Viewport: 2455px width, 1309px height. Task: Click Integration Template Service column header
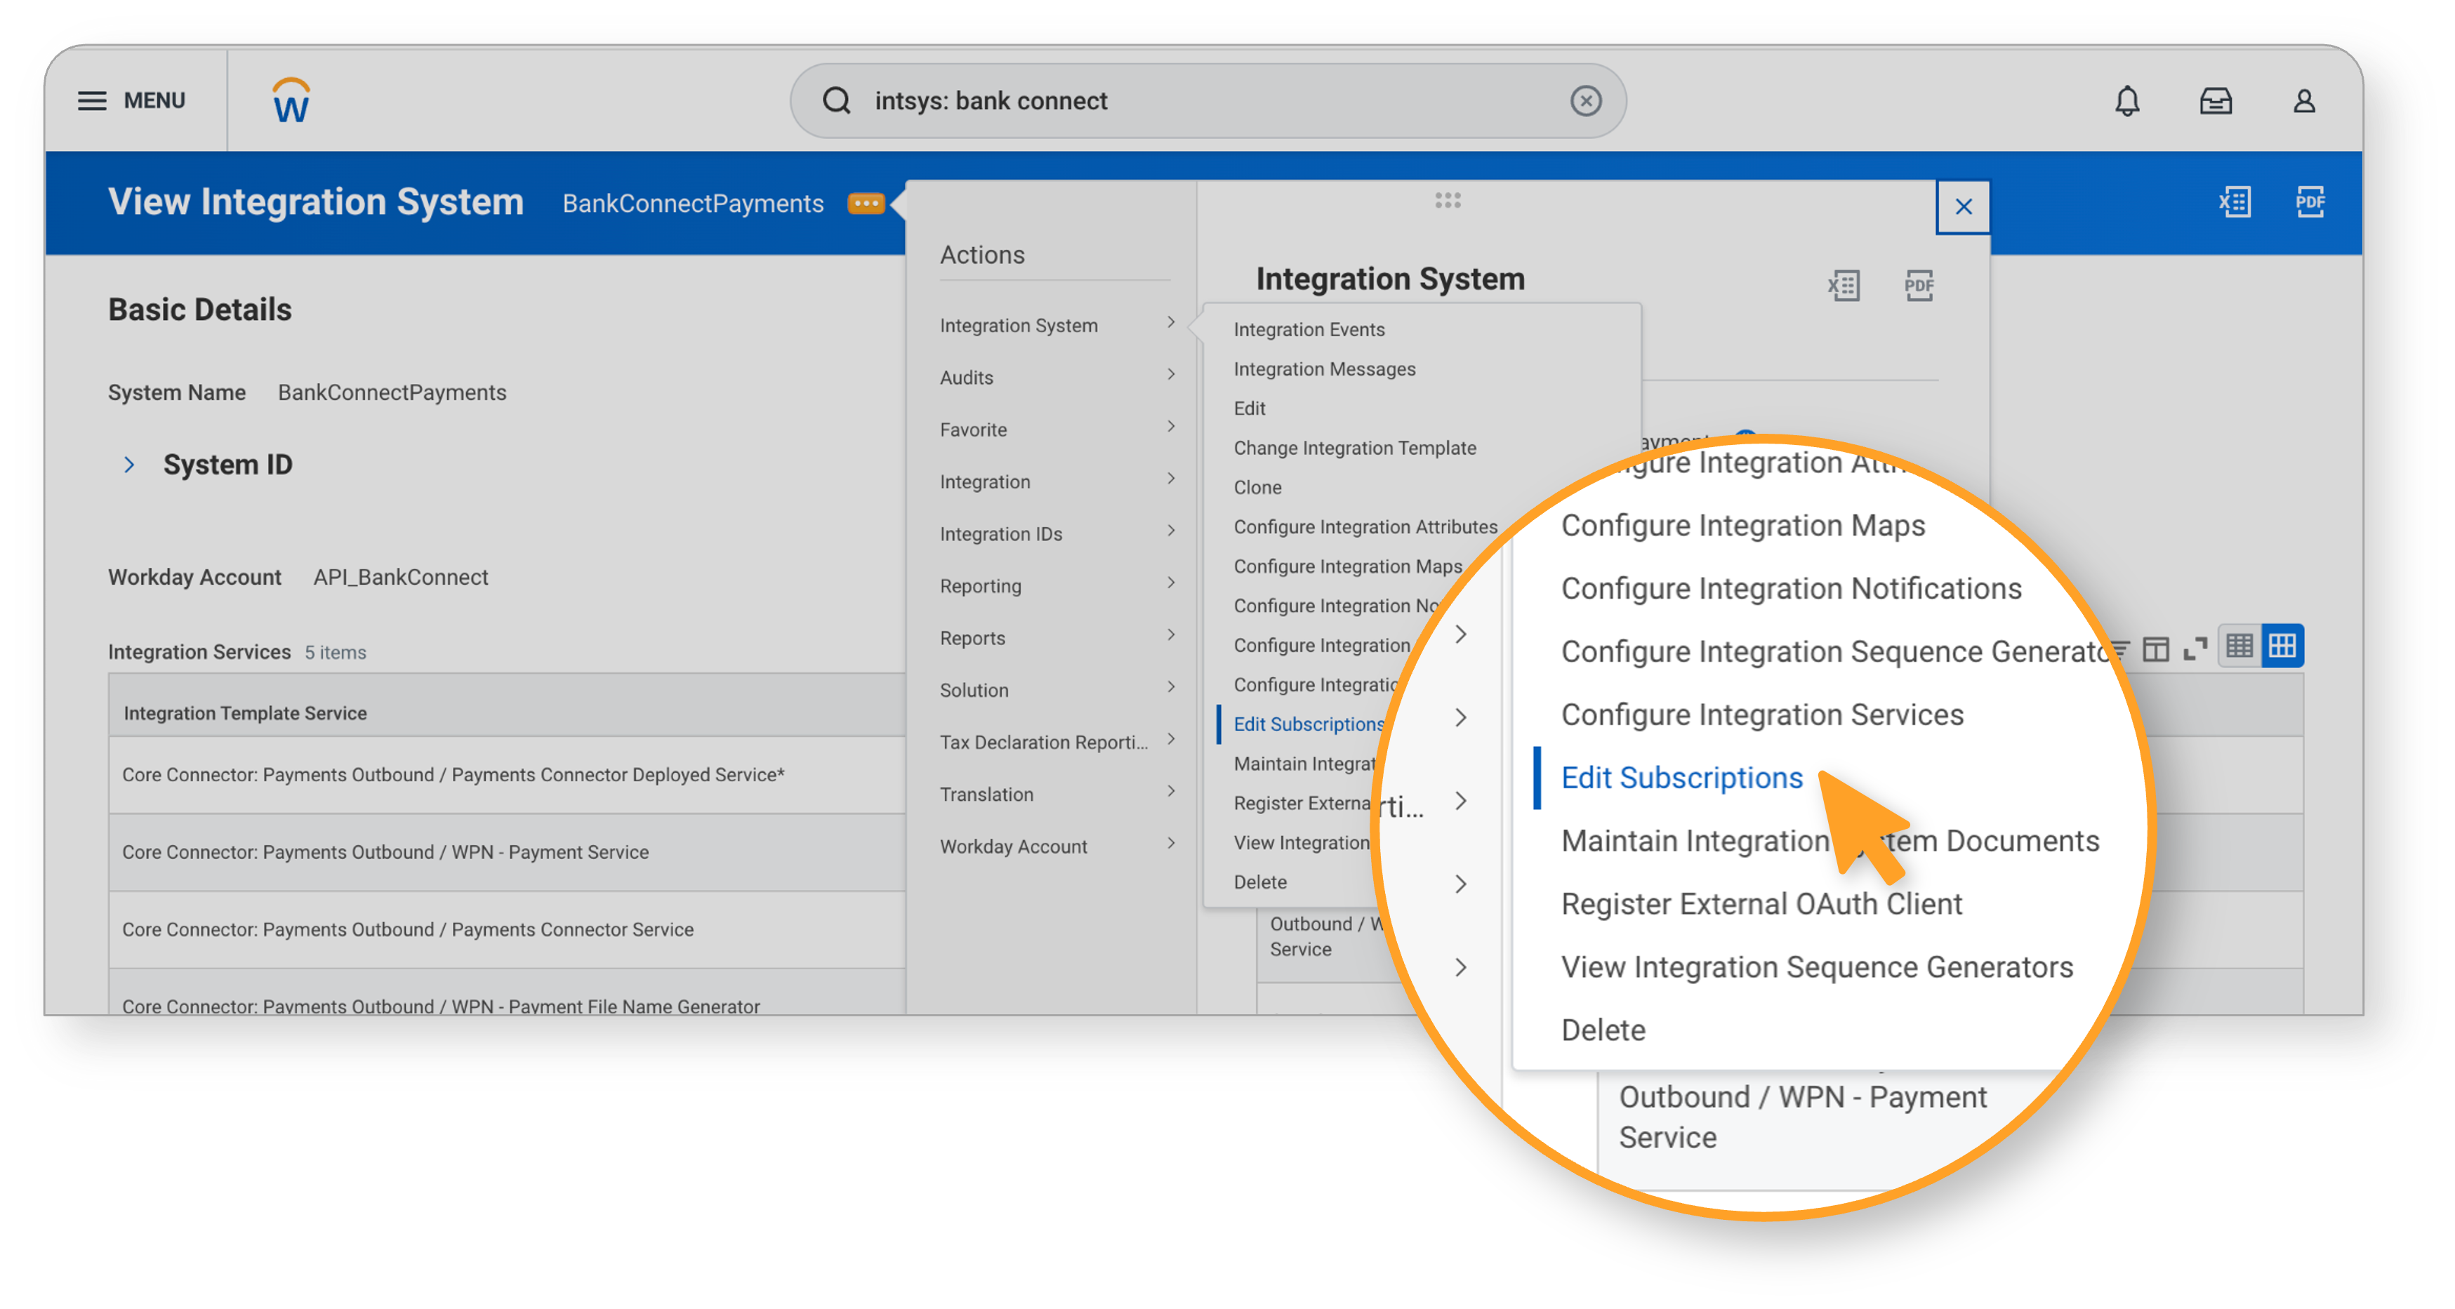coord(245,712)
